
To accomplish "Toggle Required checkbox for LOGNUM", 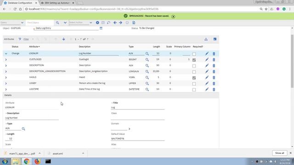I will [194, 54].
